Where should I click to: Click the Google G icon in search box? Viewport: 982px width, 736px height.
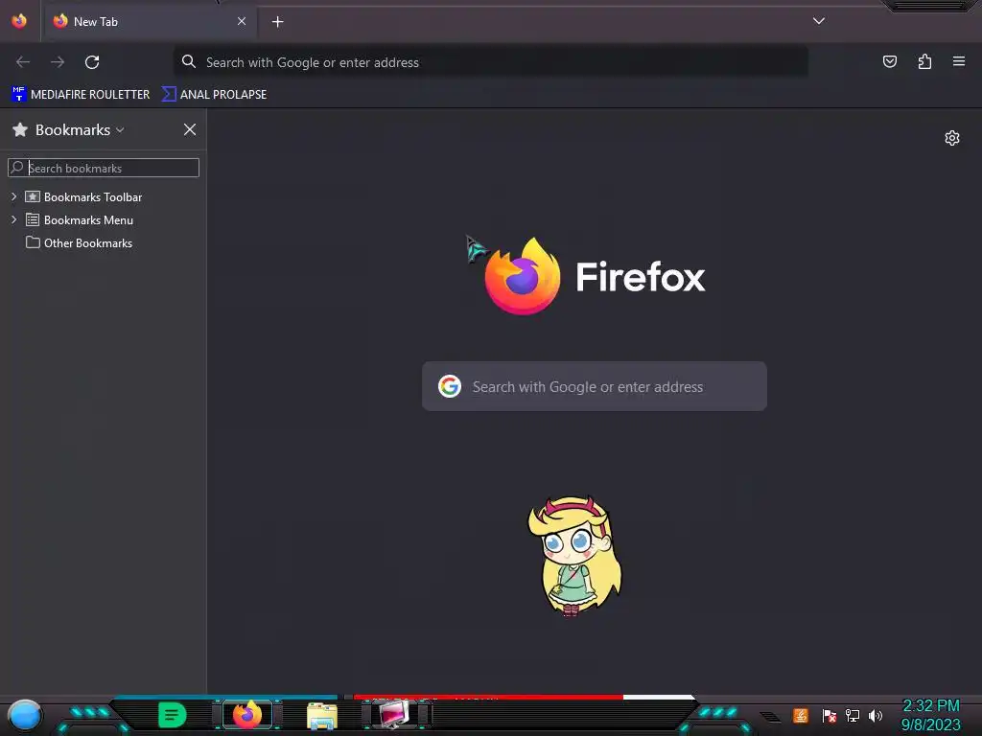coord(450,386)
